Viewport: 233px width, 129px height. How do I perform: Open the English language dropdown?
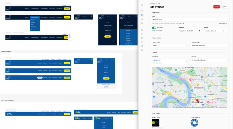tap(225, 7)
